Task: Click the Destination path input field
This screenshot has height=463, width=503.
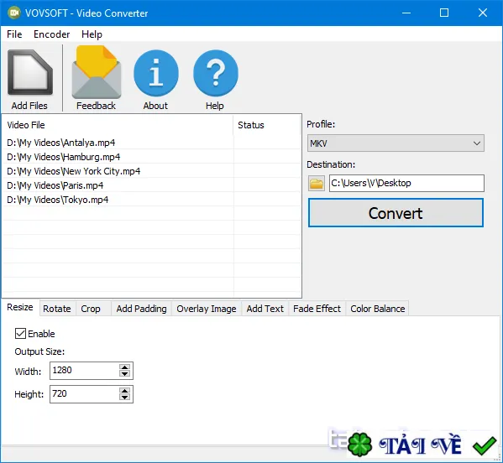Action: pos(406,184)
